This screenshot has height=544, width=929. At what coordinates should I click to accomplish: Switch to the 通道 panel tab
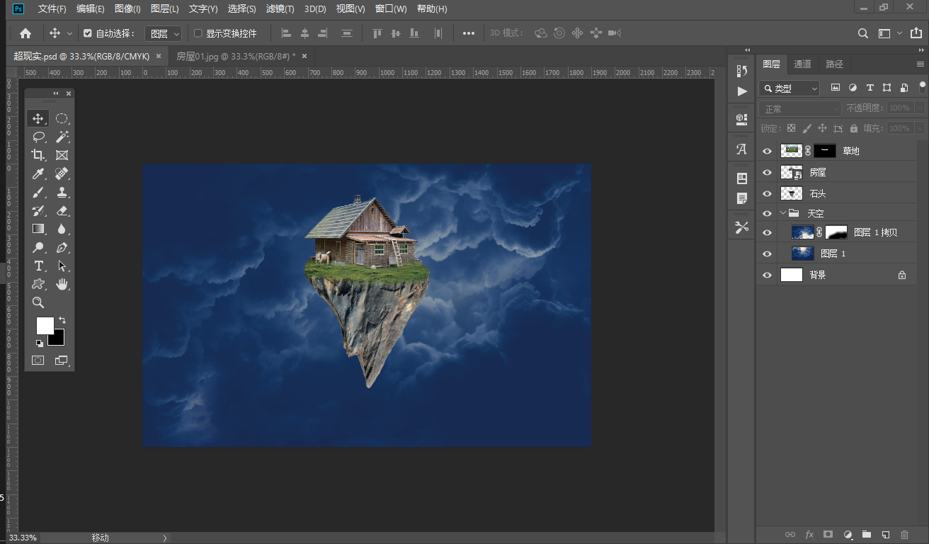click(802, 64)
